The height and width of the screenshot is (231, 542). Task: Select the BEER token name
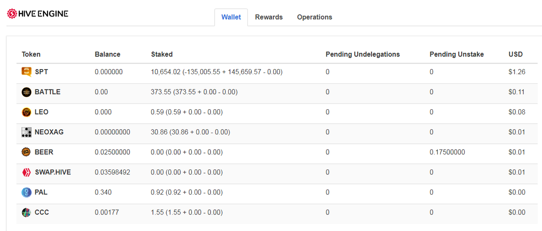click(x=44, y=152)
